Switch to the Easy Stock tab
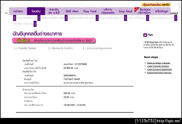The height and width of the screenshot is (124, 182). [x=126, y=11]
